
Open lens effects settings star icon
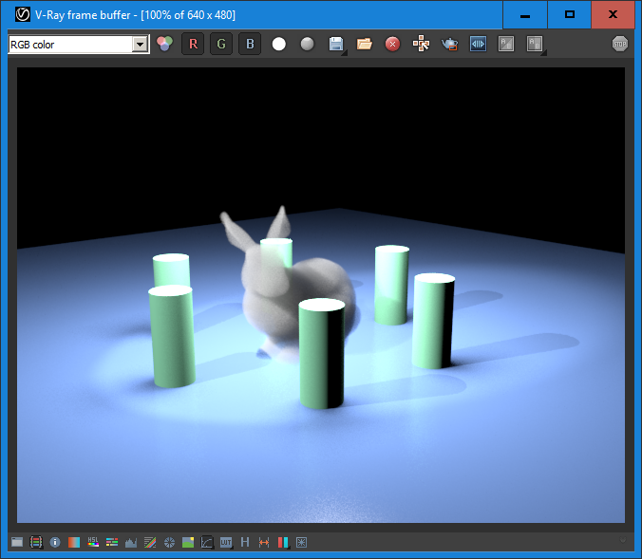pos(301,542)
